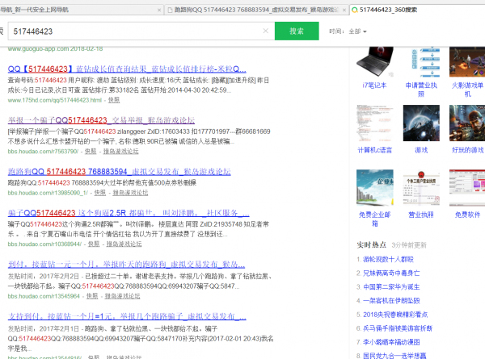Close the 跑路狗QQ tab

tap(344, 10)
